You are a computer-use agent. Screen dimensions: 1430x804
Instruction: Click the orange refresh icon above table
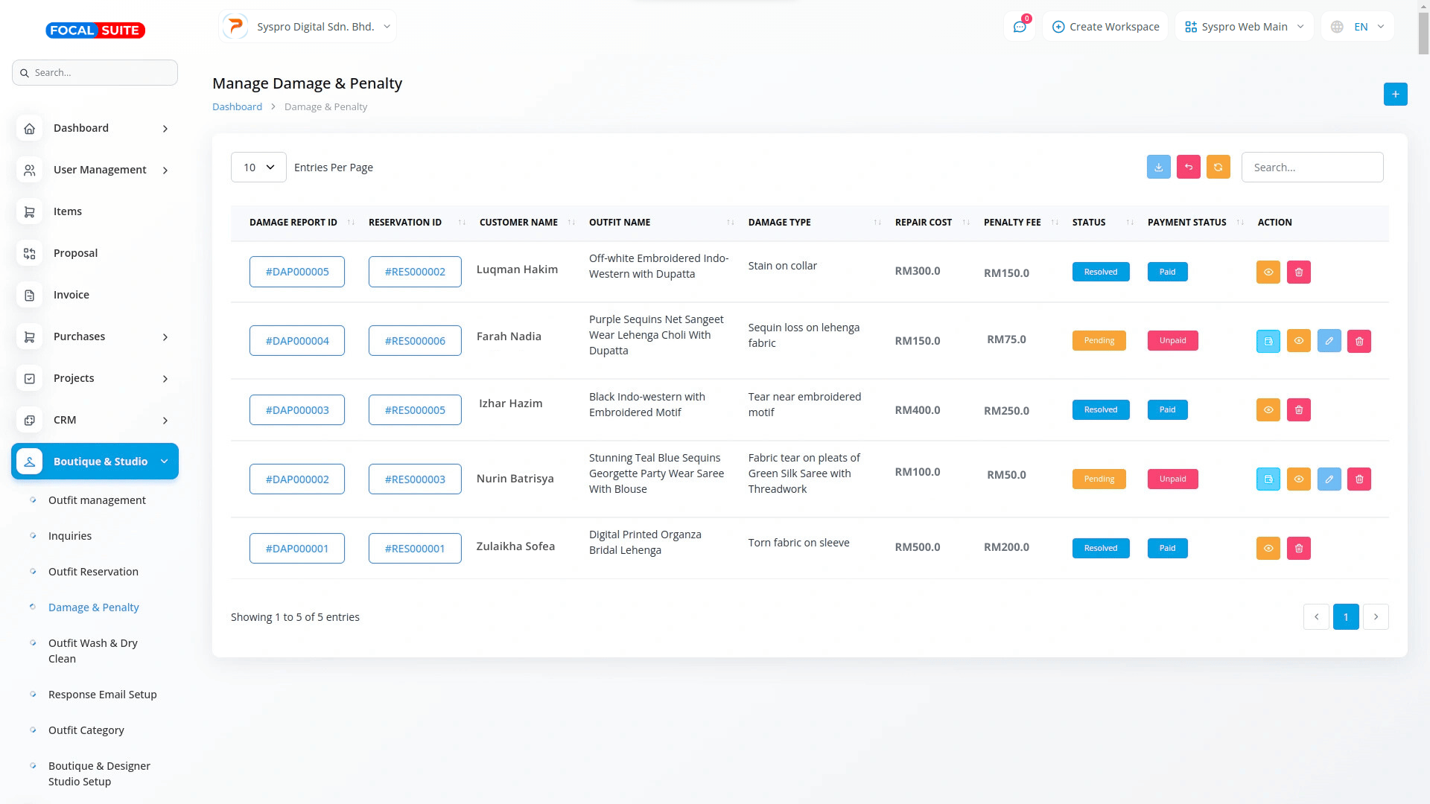click(1218, 167)
